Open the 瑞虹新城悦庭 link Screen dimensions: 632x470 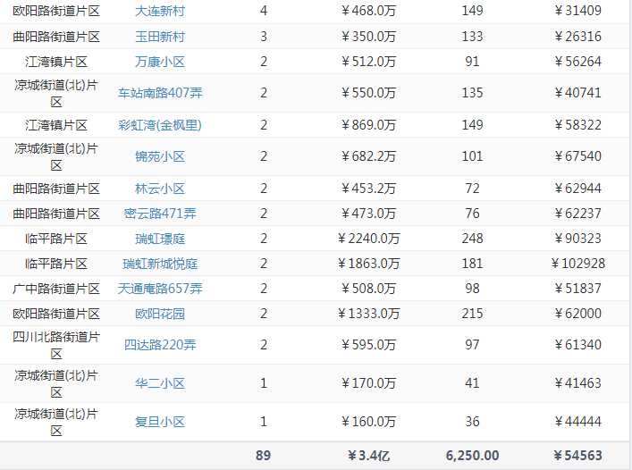(x=160, y=264)
